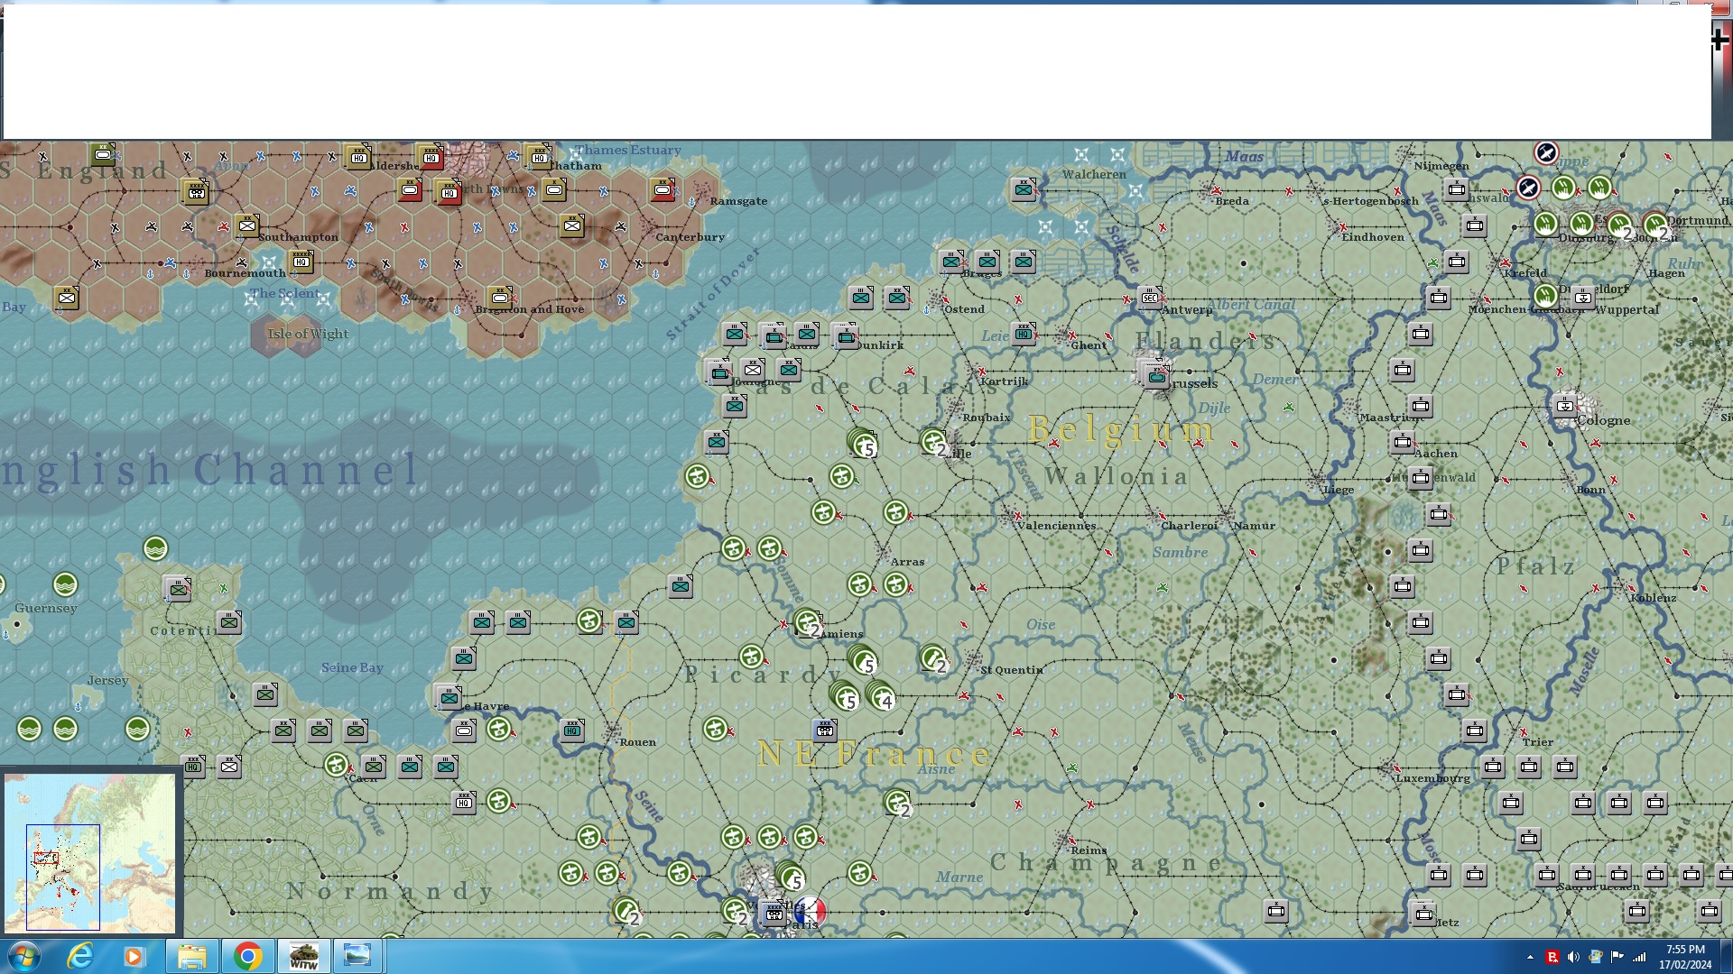Select the SEC unit counter at Antwerp

(1150, 298)
